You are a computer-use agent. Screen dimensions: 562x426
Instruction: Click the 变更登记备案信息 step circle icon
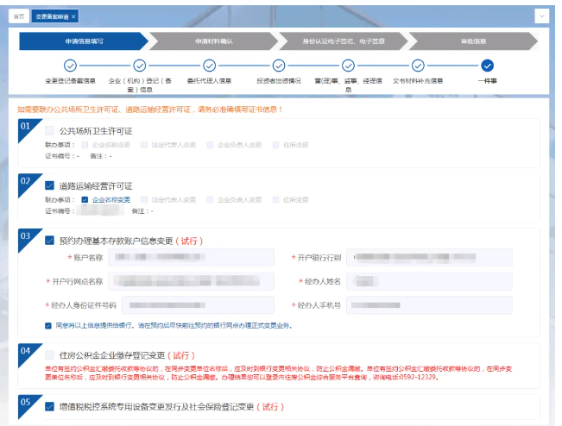pyautogui.click(x=71, y=65)
